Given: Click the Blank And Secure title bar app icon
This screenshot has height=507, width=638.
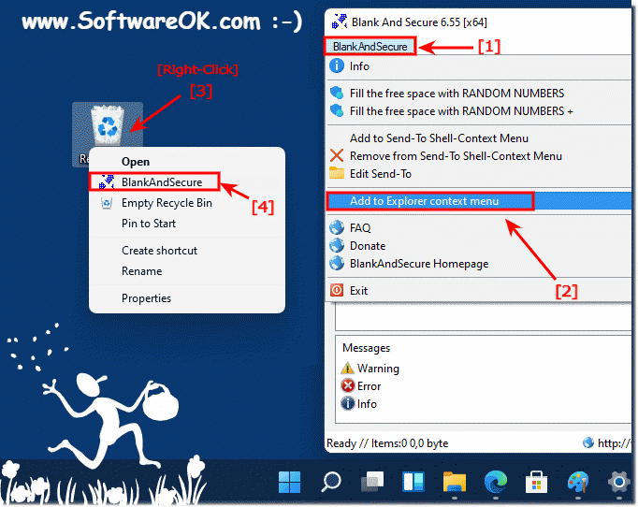Looking at the screenshot, I should [x=339, y=22].
